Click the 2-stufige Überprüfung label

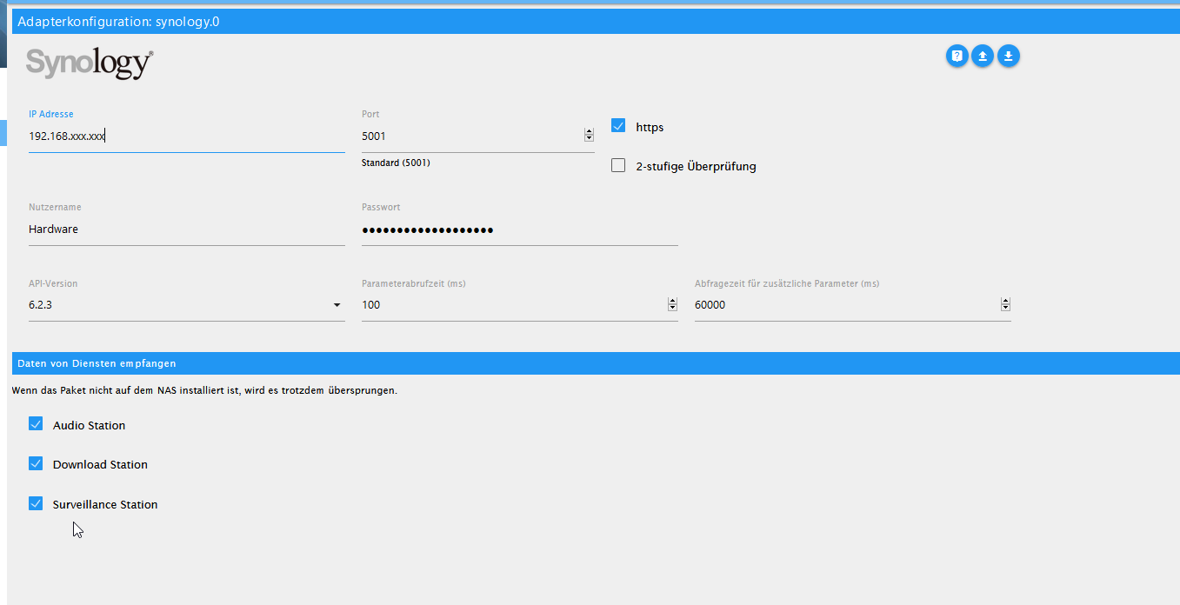(x=696, y=166)
